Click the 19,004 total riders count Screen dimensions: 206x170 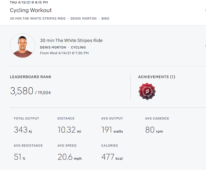click(x=44, y=92)
